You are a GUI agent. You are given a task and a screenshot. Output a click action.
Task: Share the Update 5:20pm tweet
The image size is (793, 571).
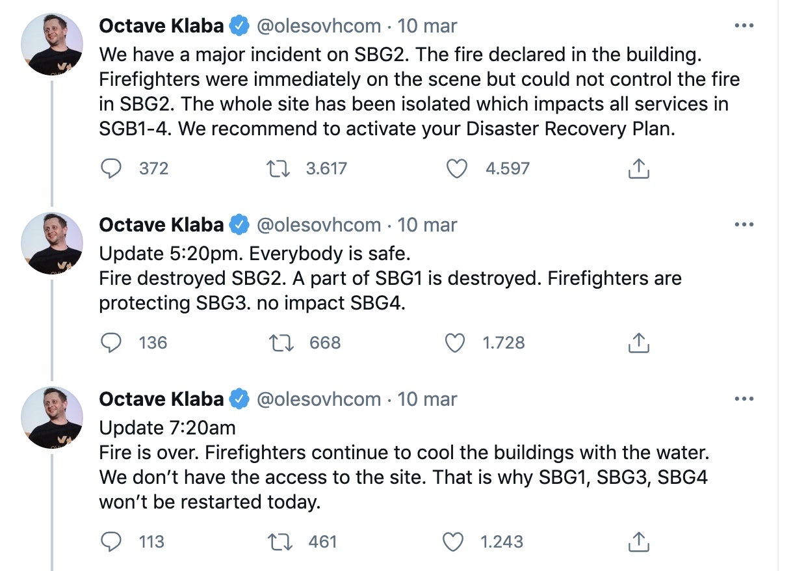point(638,343)
